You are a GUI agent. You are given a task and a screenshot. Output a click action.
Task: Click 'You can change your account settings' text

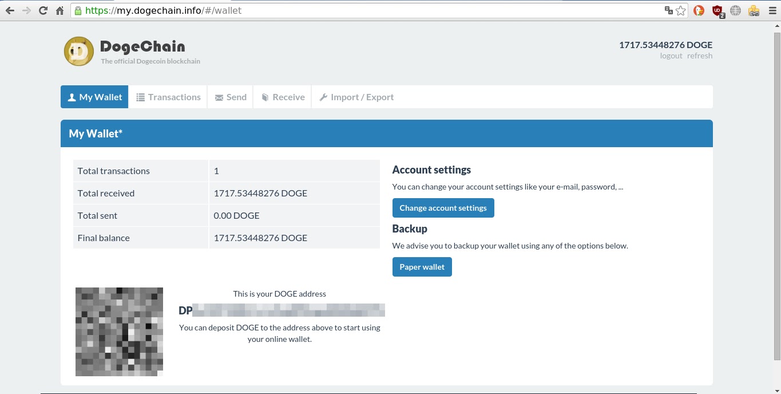[508, 187]
